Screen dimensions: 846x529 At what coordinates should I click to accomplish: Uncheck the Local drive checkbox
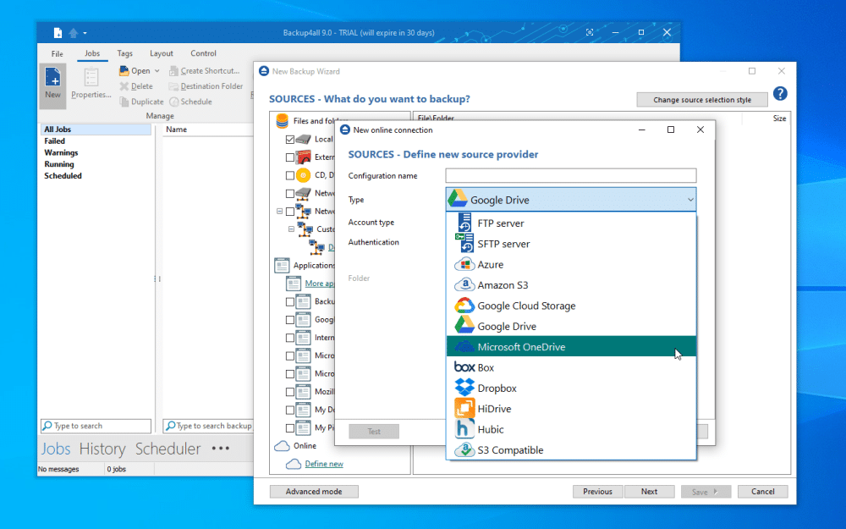pyautogui.click(x=290, y=139)
